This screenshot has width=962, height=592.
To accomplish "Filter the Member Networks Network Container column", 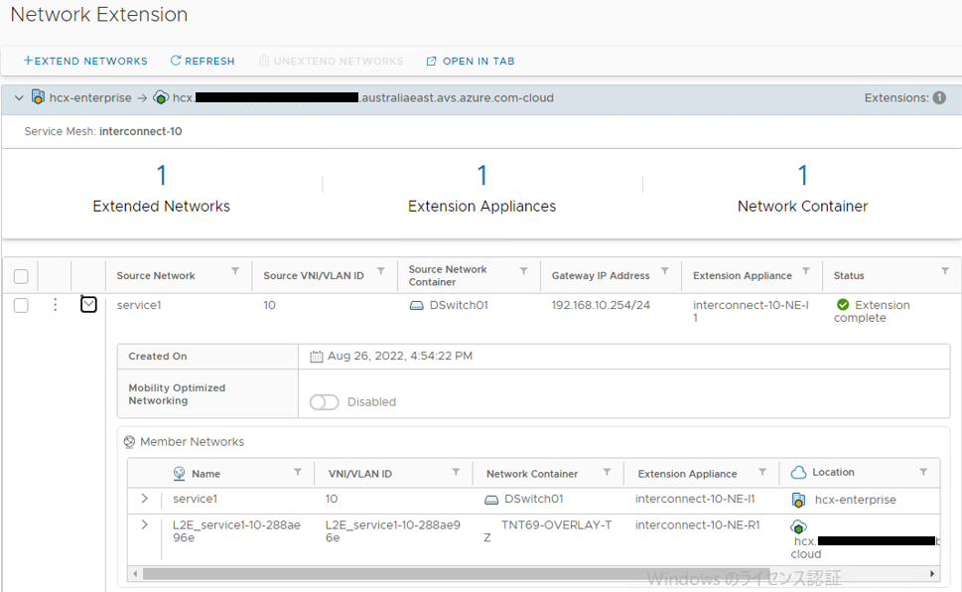I will pyautogui.click(x=607, y=472).
